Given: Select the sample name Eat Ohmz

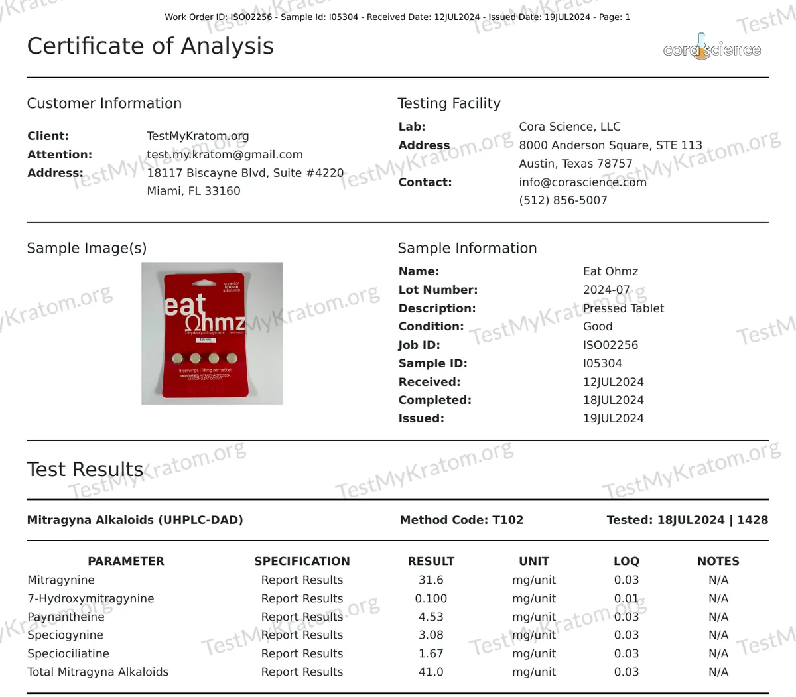Looking at the screenshot, I should 610,271.
